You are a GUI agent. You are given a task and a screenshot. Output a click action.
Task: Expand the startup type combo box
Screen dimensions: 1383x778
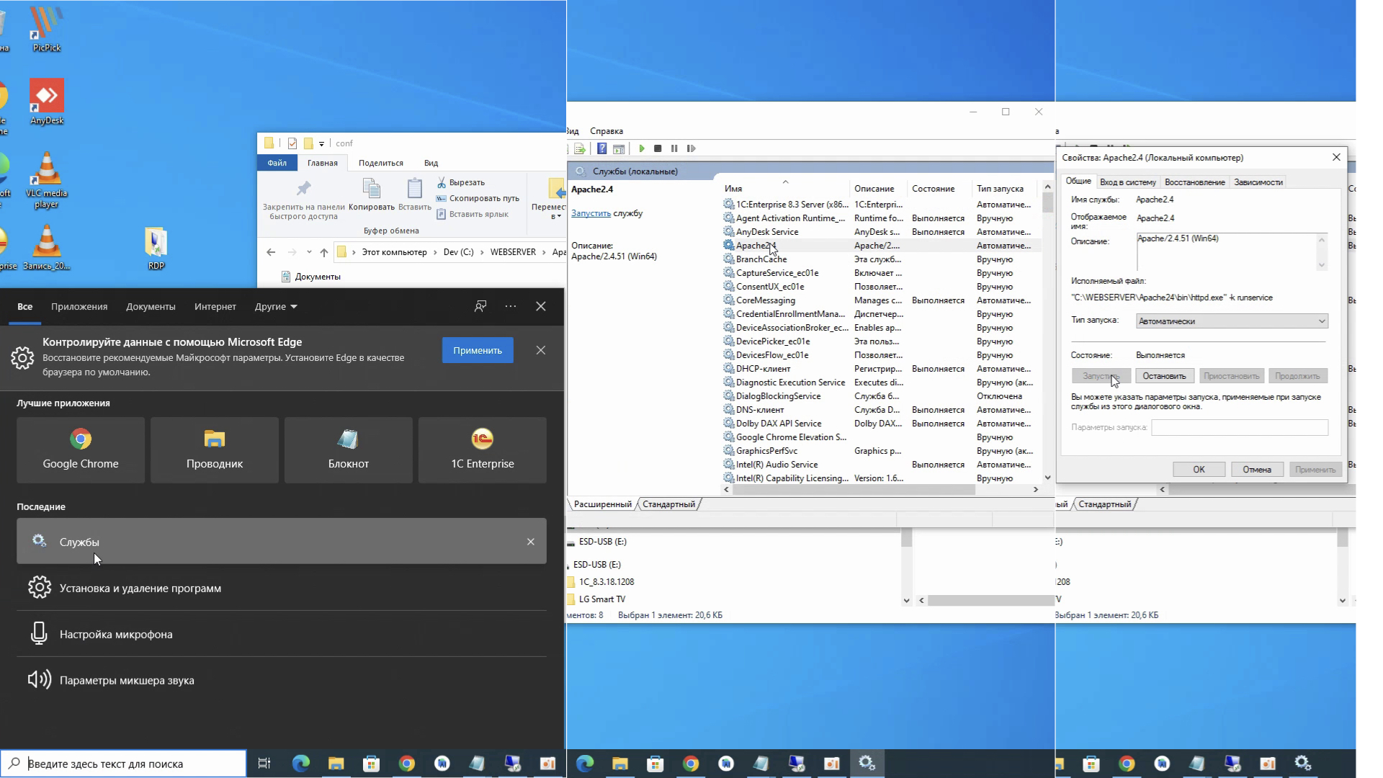(1232, 321)
